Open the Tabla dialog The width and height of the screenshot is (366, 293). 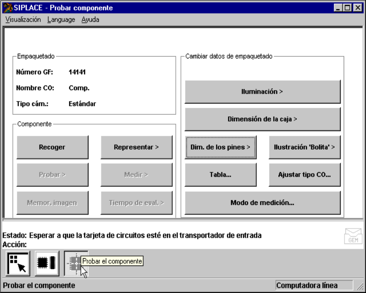tap(220, 174)
